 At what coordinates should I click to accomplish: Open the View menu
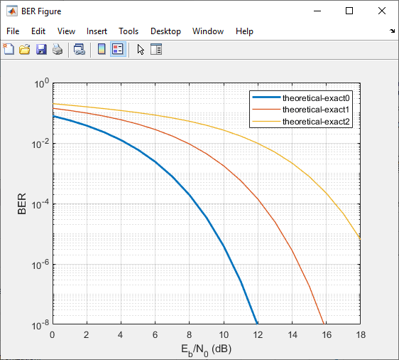pos(66,31)
